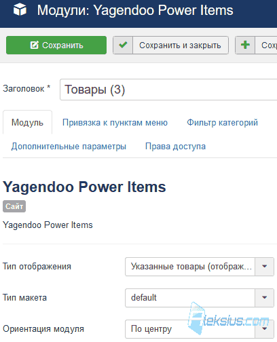
Task: Click the Тип отображения label
Action: pos(37,267)
